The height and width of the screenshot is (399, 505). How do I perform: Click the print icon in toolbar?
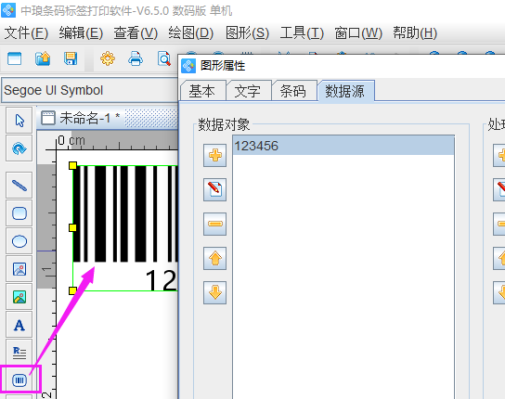(x=136, y=59)
